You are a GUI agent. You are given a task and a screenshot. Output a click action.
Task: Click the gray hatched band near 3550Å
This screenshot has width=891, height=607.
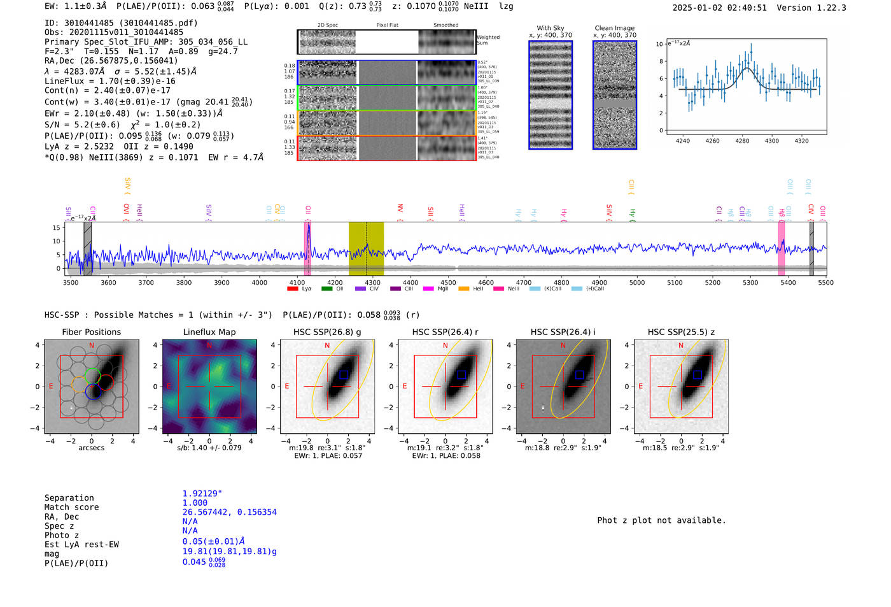click(88, 248)
